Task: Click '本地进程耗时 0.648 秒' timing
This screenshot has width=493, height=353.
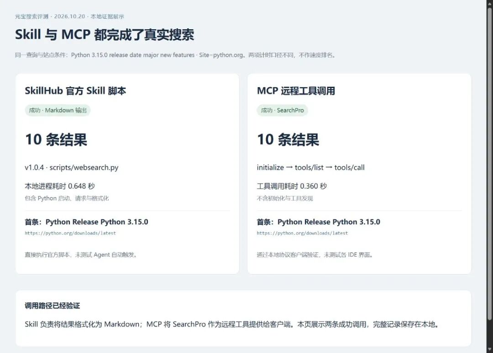Action: pos(60,186)
